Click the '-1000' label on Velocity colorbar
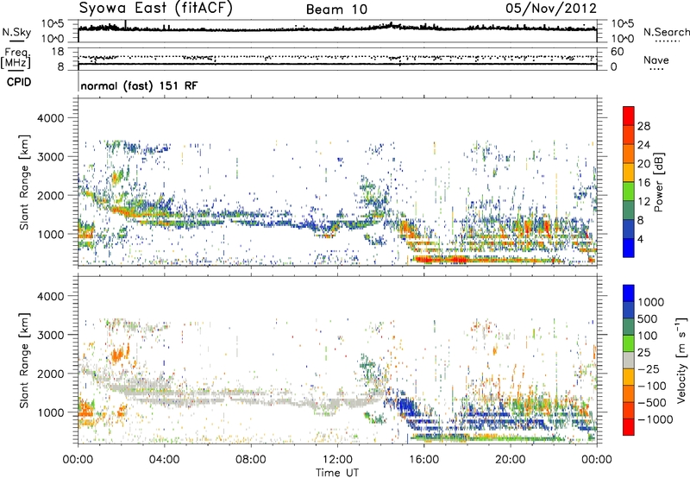This screenshot has width=690, height=478. pos(655,419)
